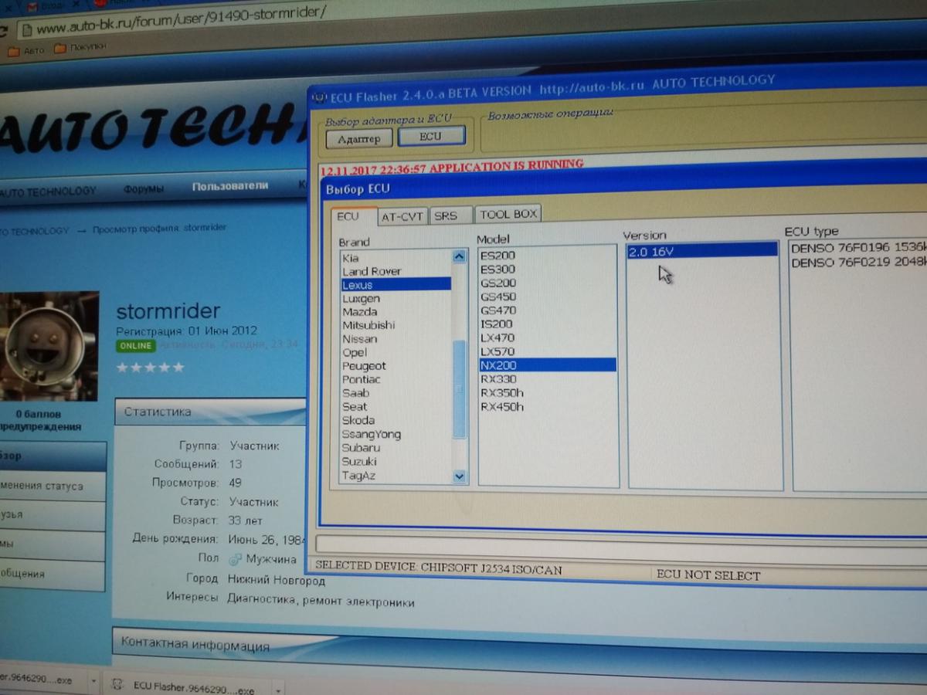Select model NX200
Screen dimensions: 927x695
[548, 364]
